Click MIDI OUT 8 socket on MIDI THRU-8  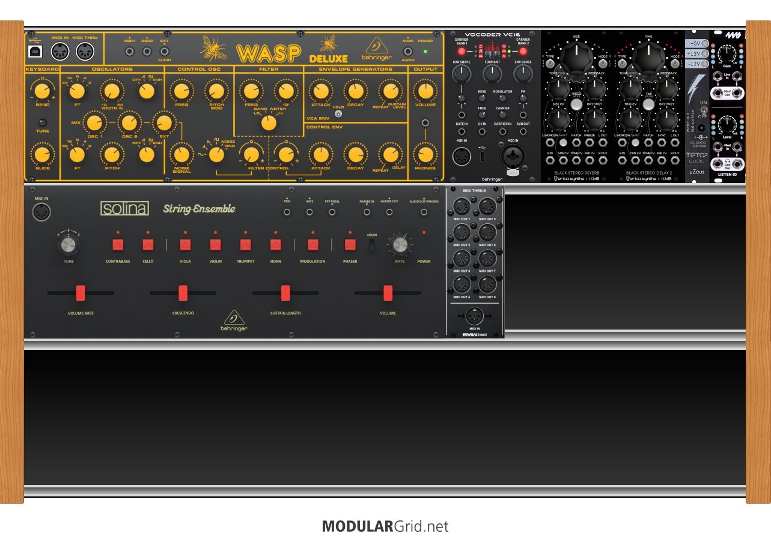click(x=487, y=285)
